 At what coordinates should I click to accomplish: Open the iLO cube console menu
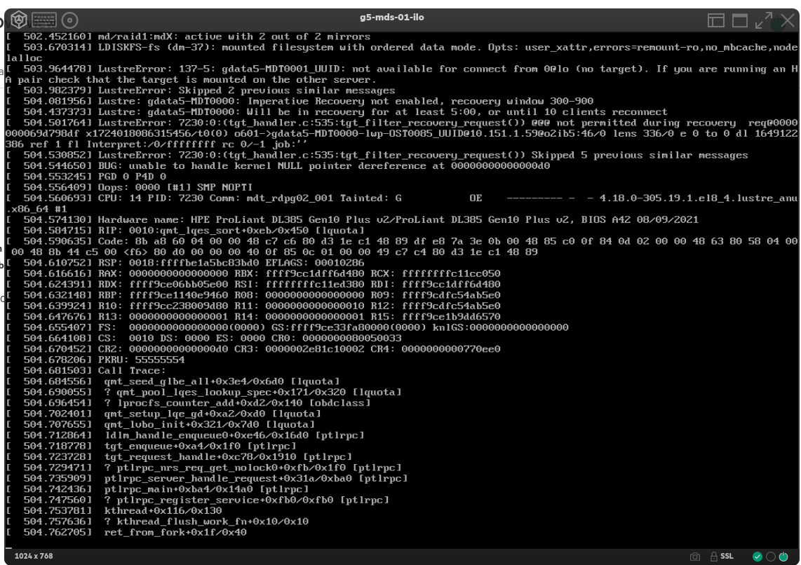pyautogui.click(x=19, y=20)
